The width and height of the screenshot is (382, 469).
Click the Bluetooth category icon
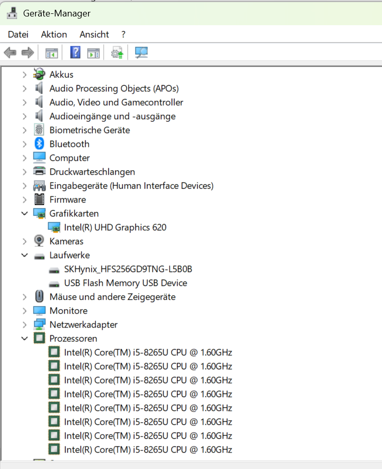(39, 144)
